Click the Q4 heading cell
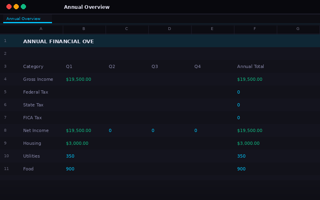320x200 pixels. point(198,66)
